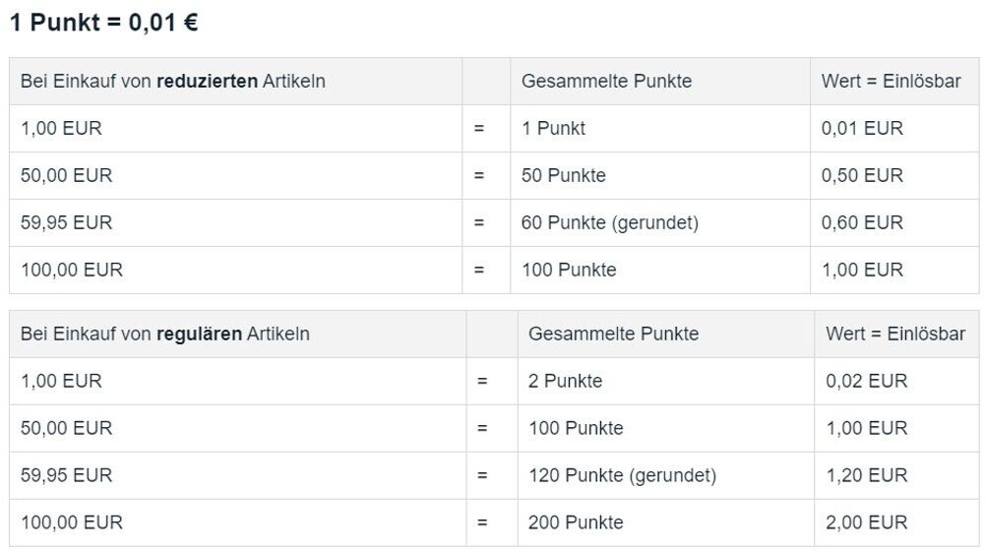The height and width of the screenshot is (551, 985).
Task: Select the 0,02 EUR value cell
Action: [x=896, y=381]
